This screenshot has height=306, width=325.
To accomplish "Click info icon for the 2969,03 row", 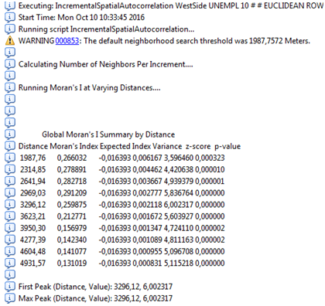I will (10, 193).
